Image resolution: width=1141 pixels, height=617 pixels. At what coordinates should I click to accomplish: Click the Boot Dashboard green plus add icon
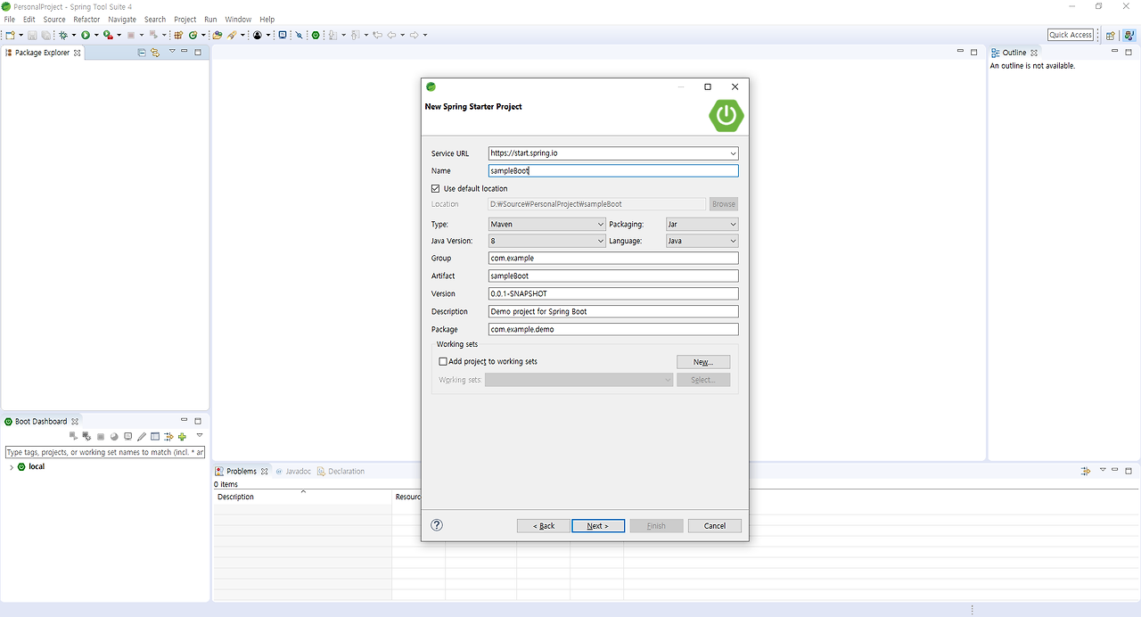pyautogui.click(x=182, y=436)
